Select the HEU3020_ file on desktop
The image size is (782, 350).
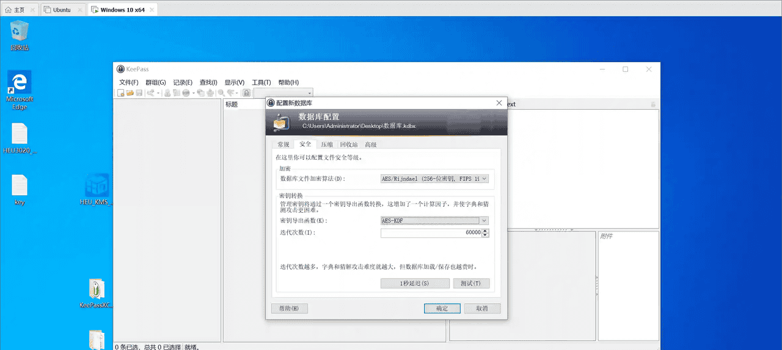[x=20, y=138]
